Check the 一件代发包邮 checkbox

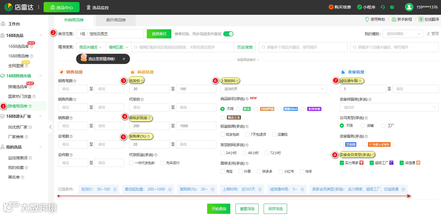click(131, 163)
